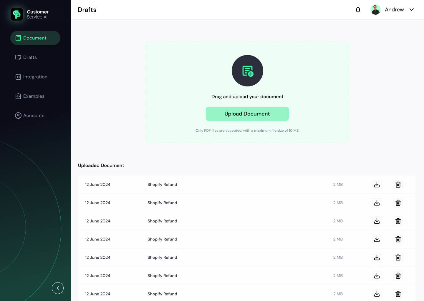Click the 'Uploaded Document' section heading
This screenshot has width=424, height=301.
click(101, 165)
